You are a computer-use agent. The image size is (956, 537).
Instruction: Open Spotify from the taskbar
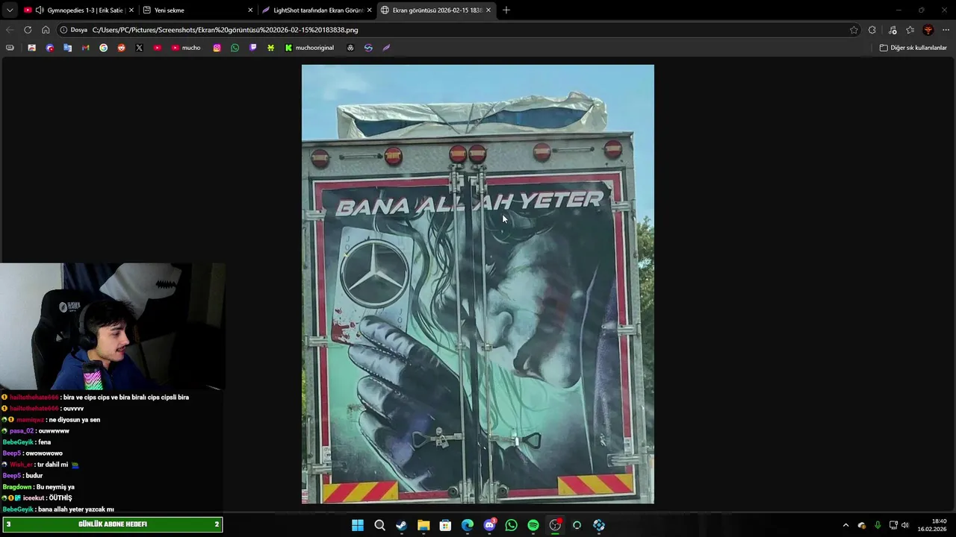(x=533, y=525)
